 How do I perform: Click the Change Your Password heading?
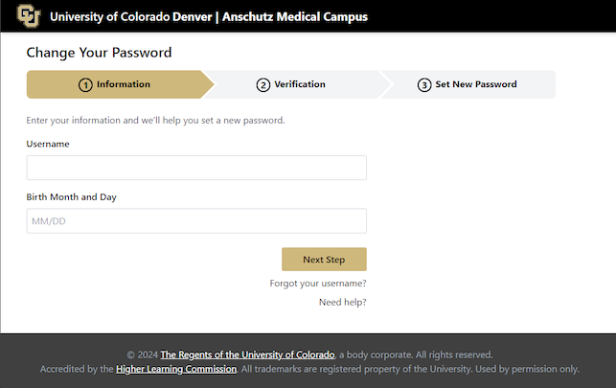click(x=99, y=53)
